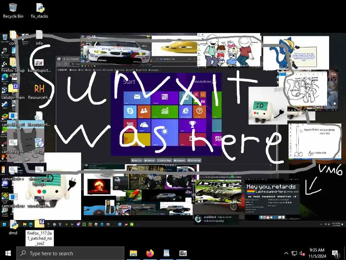Open the Recycle Bin beside fix_stacks
Image resolution: width=346 pixels, height=260 pixels.
pyautogui.click(x=13, y=10)
